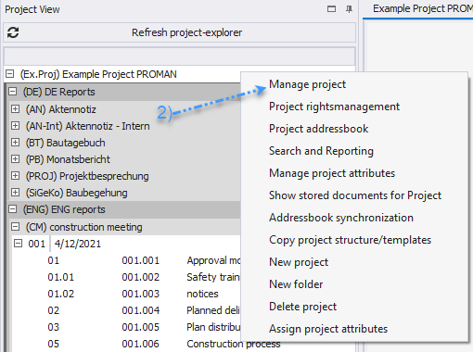Image resolution: width=473 pixels, height=352 pixels.
Task: Select Addressbook synchronization entry
Action: 341,218
